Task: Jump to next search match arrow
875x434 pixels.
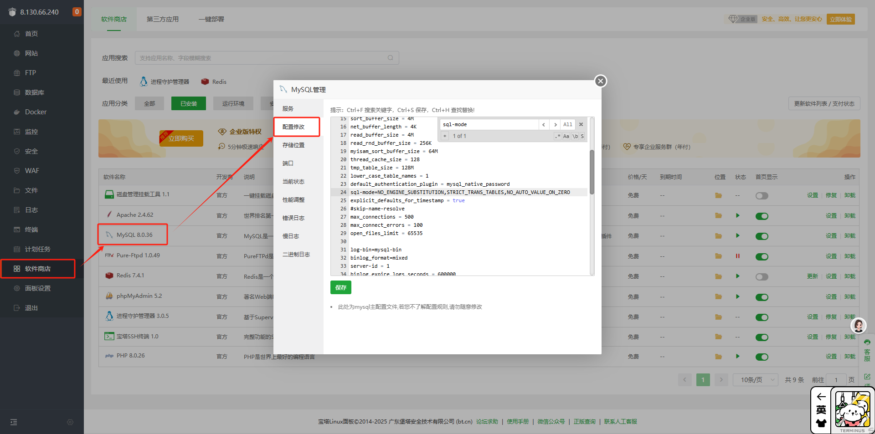Action: click(555, 124)
